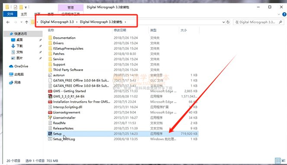Click the help question mark icon

(x=284, y=14)
